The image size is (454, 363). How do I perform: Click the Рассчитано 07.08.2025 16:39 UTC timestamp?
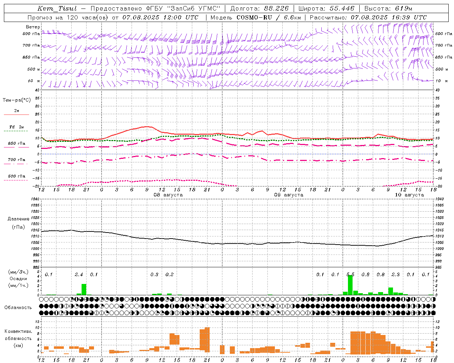(369, 17)
